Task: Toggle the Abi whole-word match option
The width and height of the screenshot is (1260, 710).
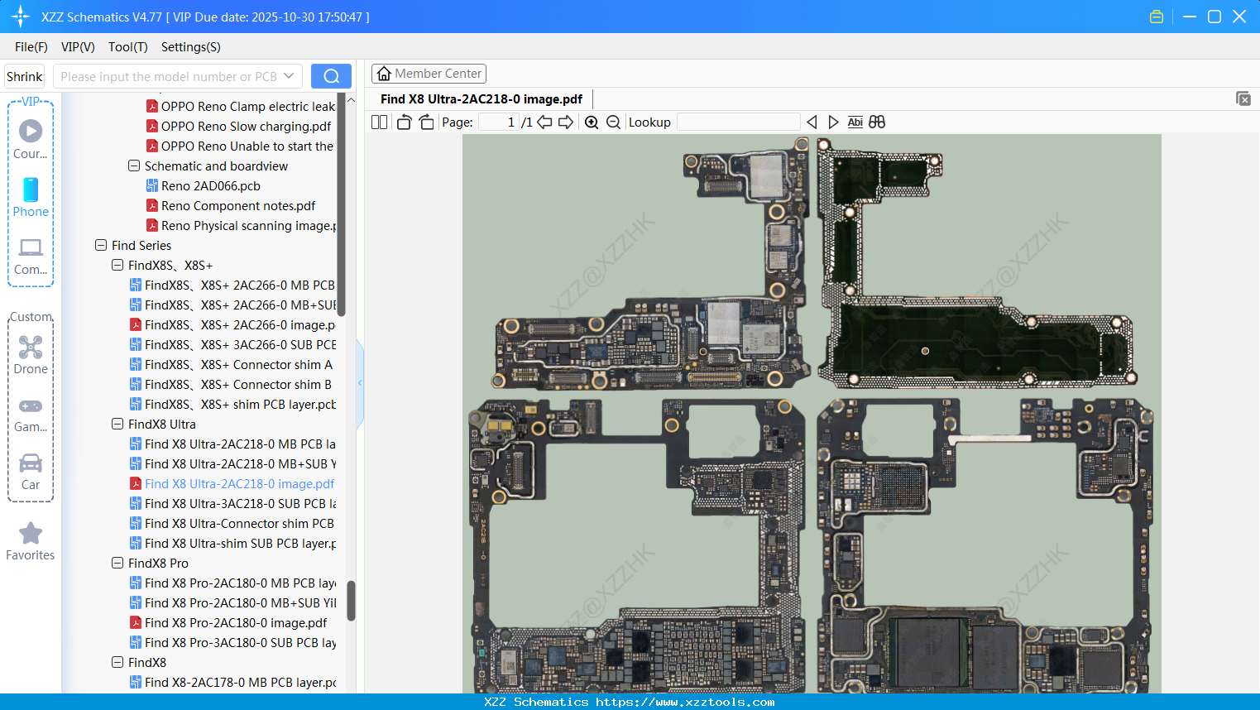Action: [855, 122]
